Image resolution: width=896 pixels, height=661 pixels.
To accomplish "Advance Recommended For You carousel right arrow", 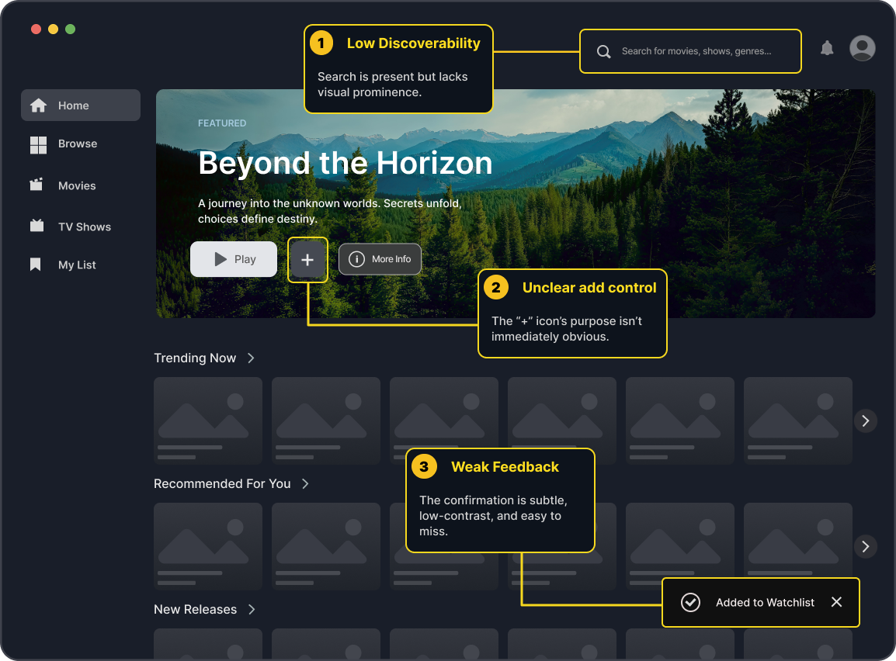I will pos(865,546).
